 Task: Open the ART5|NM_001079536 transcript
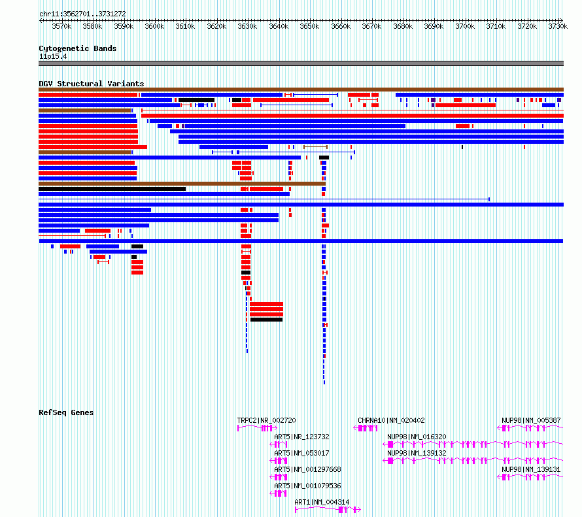[307, 486]
